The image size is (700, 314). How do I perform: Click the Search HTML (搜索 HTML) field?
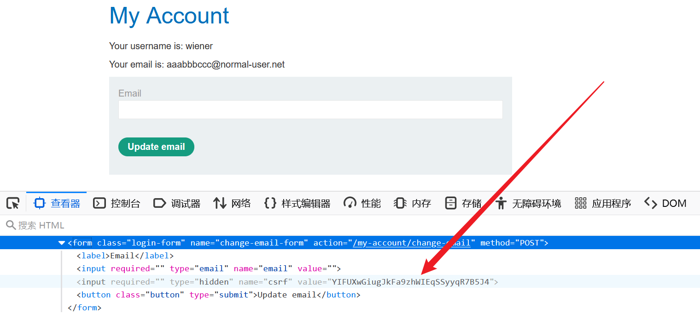pyautogui.click(x=350, y=225)
